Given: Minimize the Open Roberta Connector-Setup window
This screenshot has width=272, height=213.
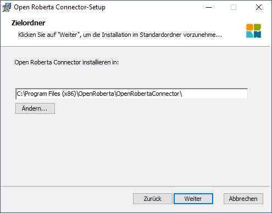Looking at the screenshot, I should pos(209,7).
